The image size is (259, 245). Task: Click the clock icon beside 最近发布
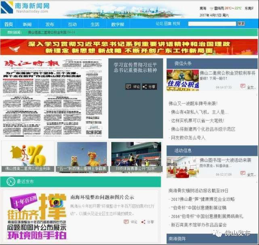pyautogui.click(x=8, y=182)
